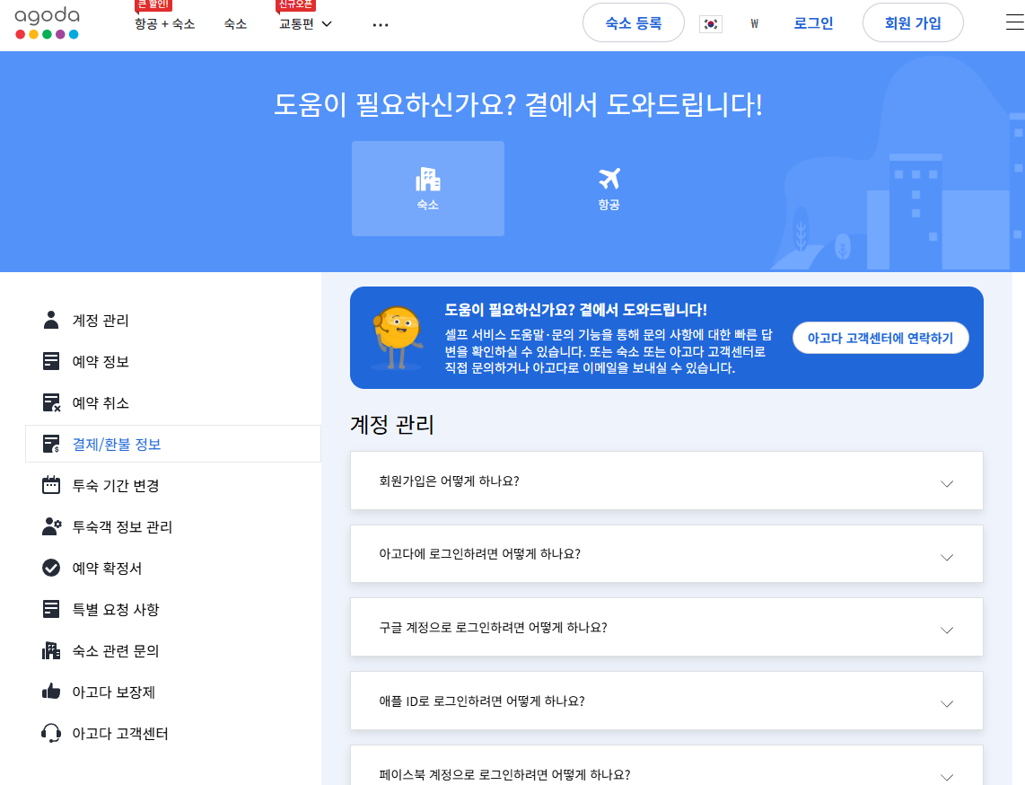Click the 애플 ID로 로그인하려면 question text

482,701
